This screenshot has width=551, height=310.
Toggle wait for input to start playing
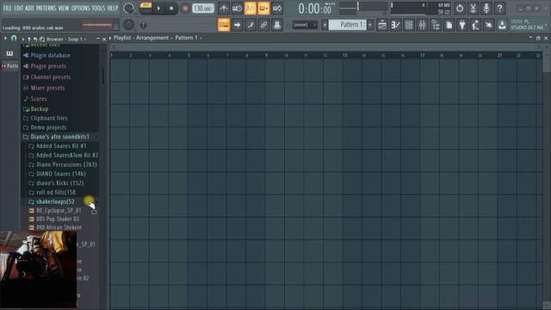pyautogui.click(x=237, y=9)
